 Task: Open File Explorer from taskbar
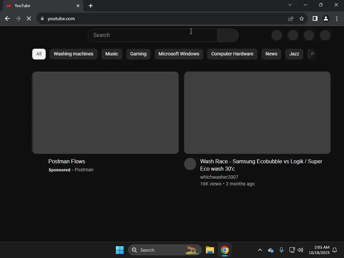click(210, 250)
